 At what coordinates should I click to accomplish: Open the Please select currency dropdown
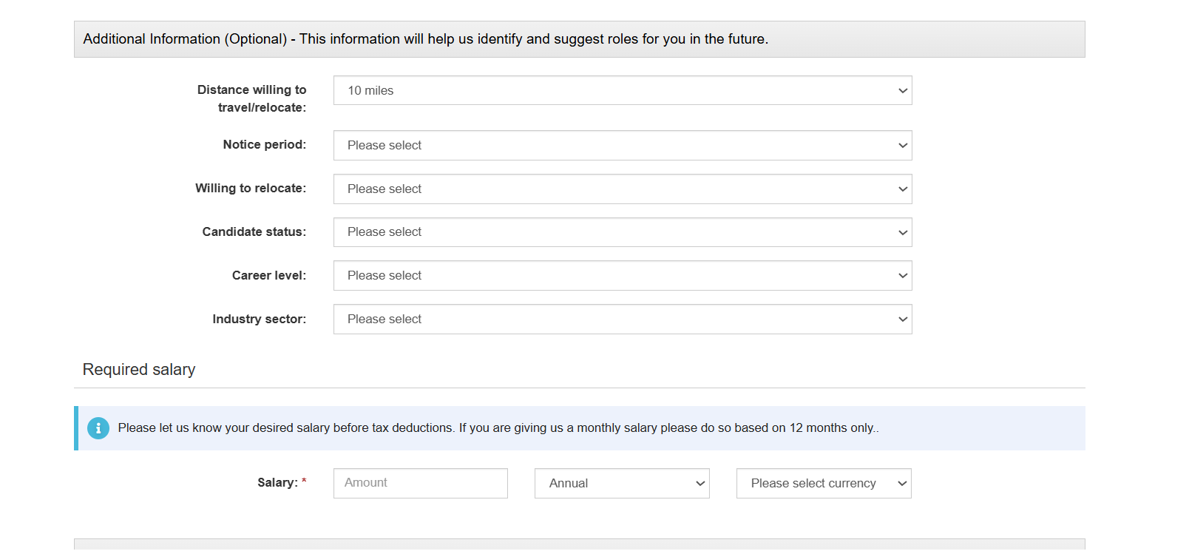click(x=823, y=484)
